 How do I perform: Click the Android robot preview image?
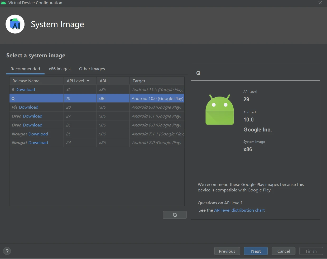219,110
